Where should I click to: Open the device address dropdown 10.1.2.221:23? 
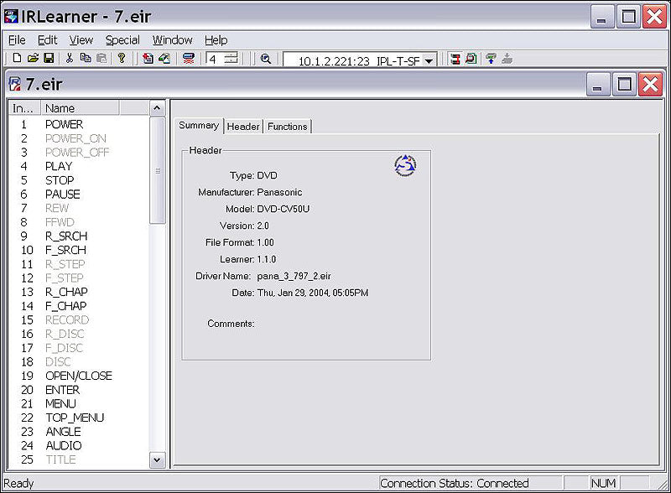point(429,61)
